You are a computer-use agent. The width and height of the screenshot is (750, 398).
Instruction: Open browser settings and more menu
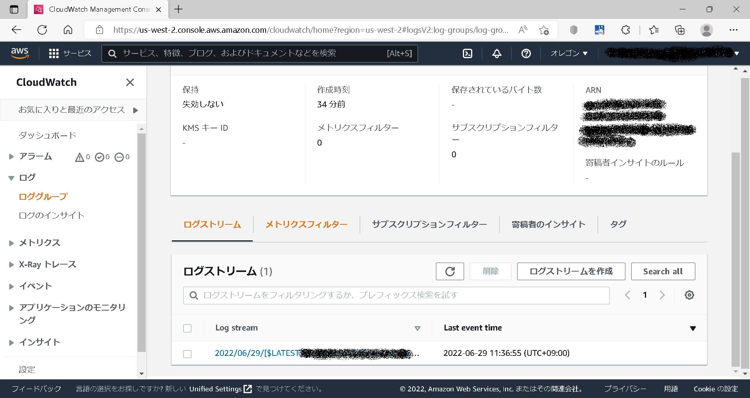click(733, 30)
